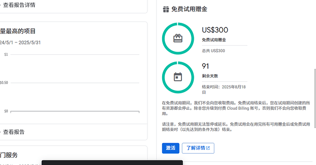The width and height of the screenshot is (316, 165).
Task: Click the gift card icon inside credit ring
Action: click(178, 38)
